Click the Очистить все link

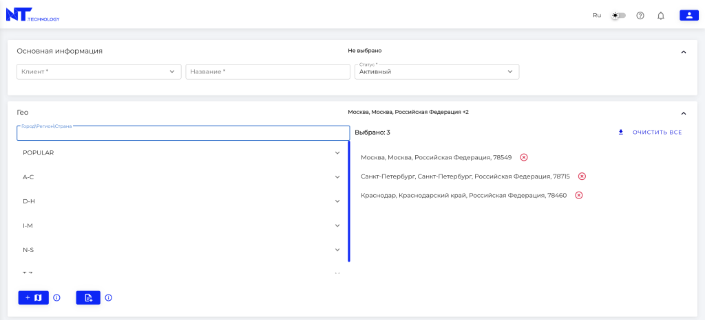(x=657, y=132)
